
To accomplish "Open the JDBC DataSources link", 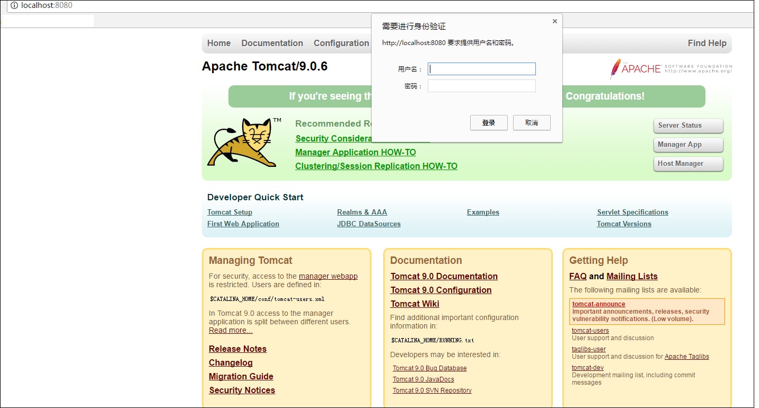I will pos(369,224).
